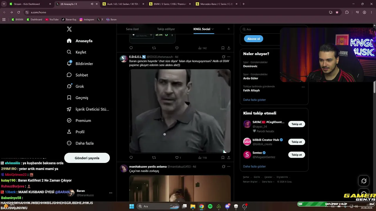Open account menu dots next to Baran
Viewport: 376px width, 211px height.
tap(111, 193)
